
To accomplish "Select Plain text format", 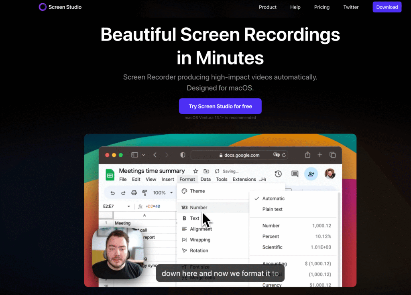I will point(293,209).
